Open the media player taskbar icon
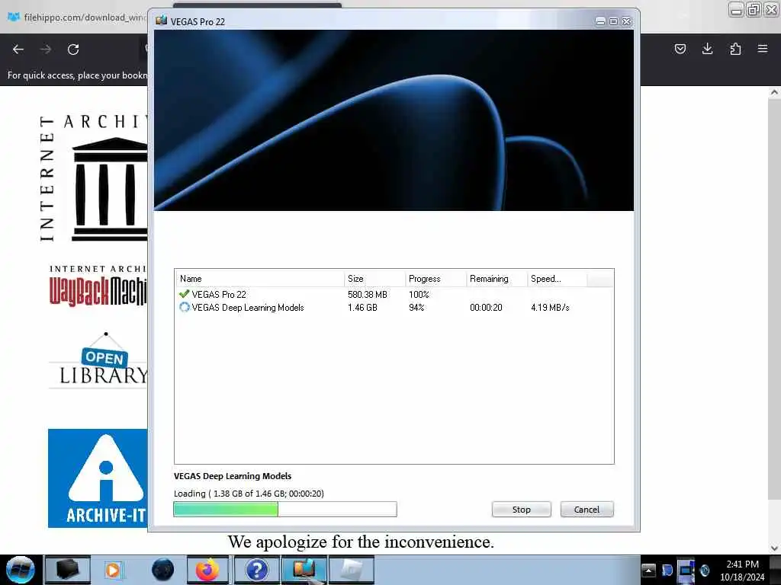The height and width of the screenshot is (585, 781). pos(113,570)
